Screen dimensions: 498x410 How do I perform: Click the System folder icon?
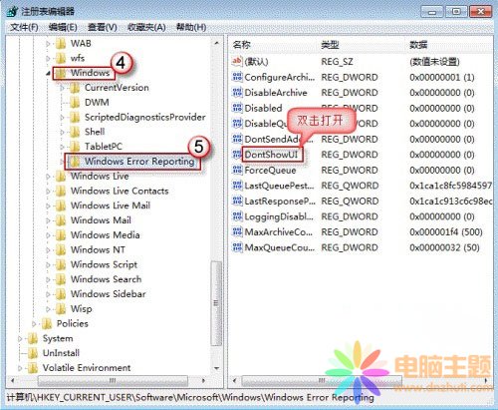[x=33, y=338]
